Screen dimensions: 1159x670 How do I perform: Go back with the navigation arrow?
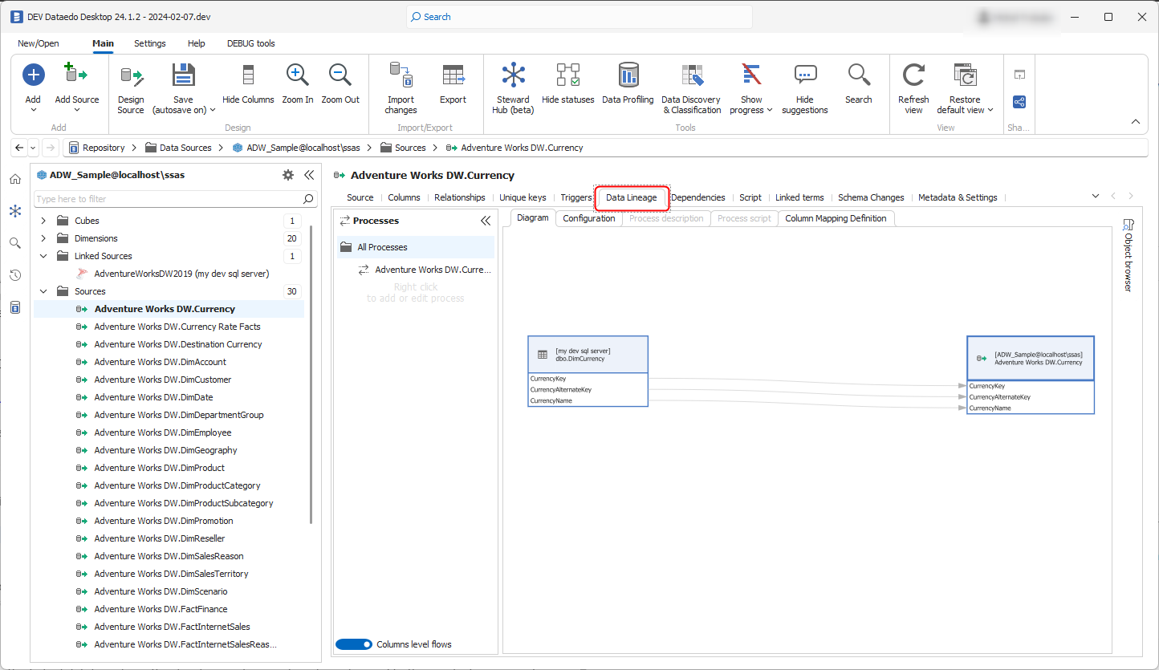pos(19,148)
